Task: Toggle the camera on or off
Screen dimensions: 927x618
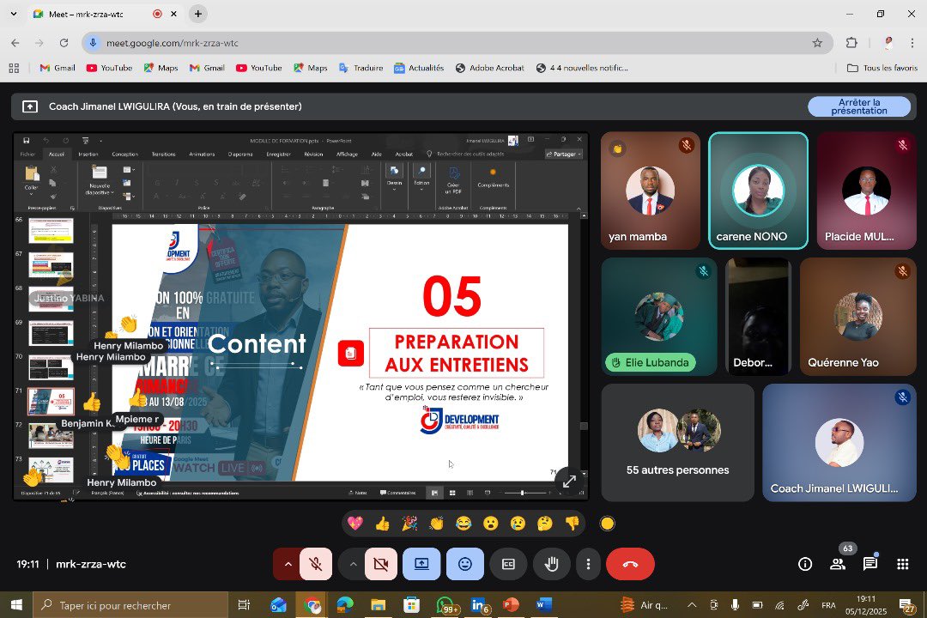Action: coord(381,564)
